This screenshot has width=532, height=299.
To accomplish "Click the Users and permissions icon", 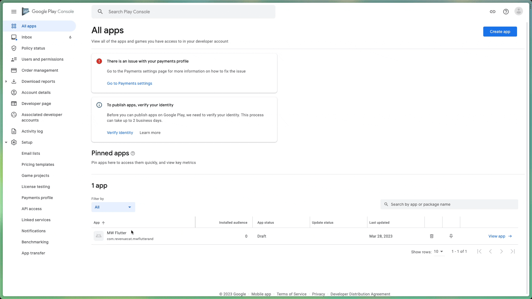I will tap(14, 59).
